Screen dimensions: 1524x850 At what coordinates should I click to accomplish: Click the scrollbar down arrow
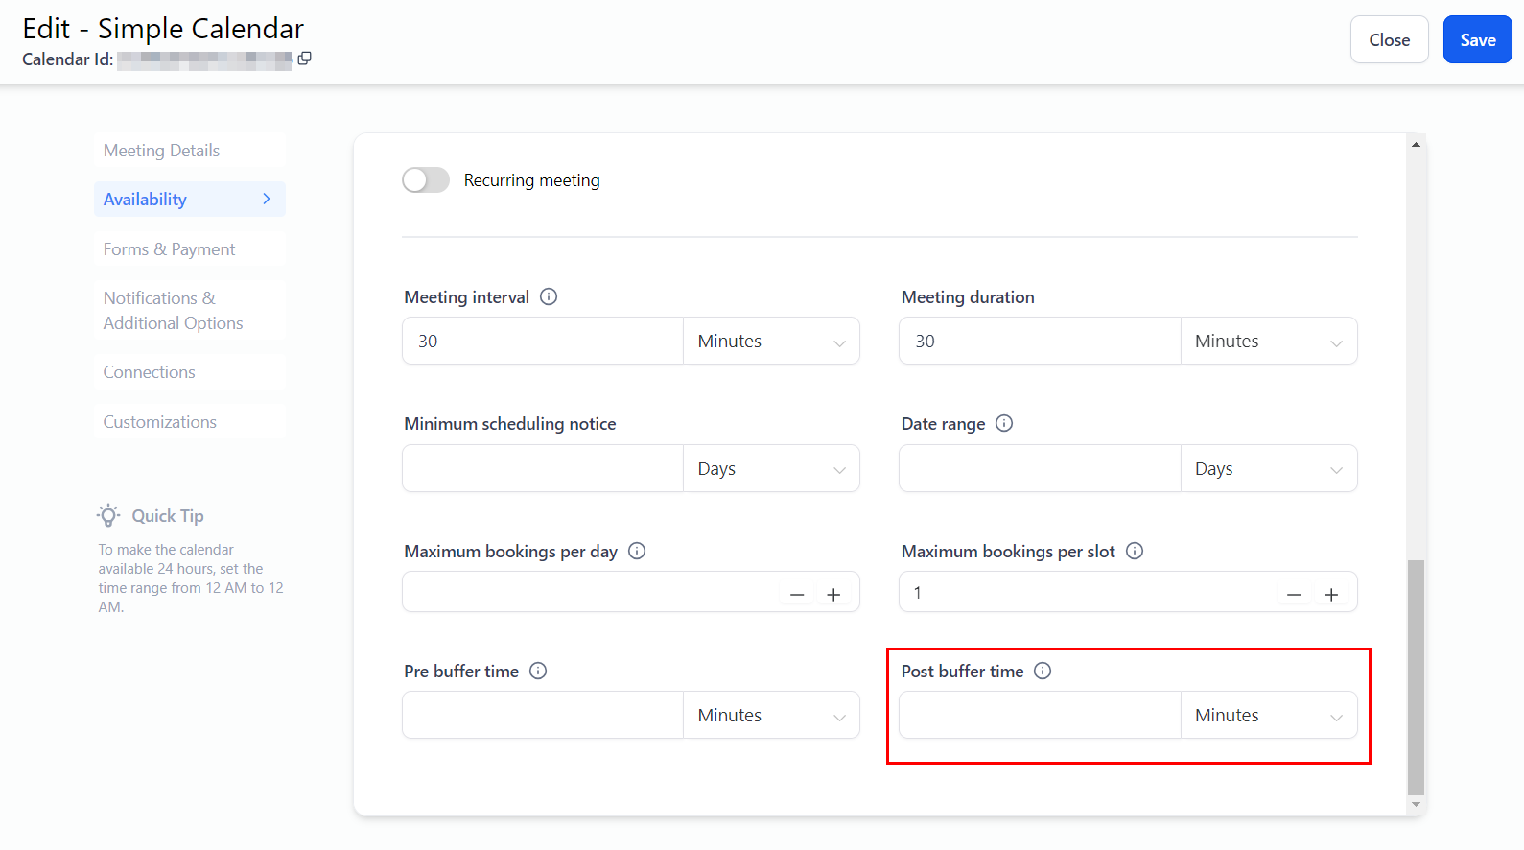[x=1416, y=805]
